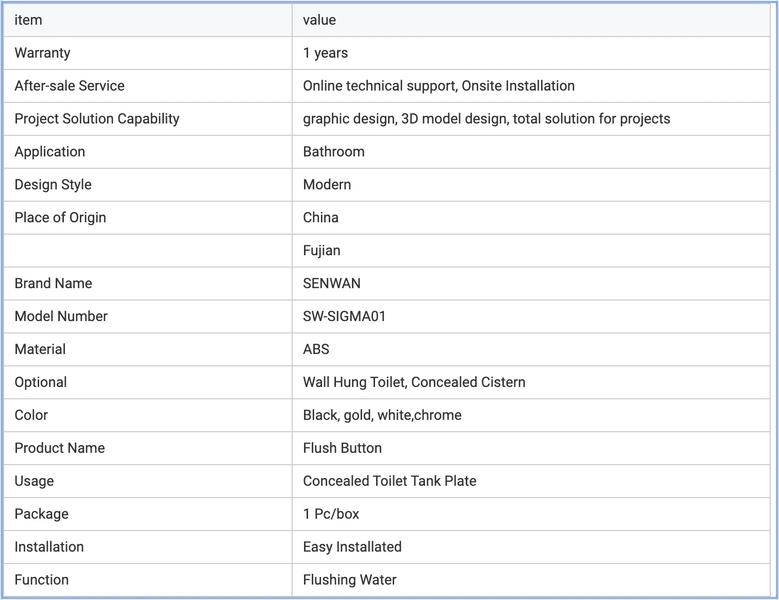
Task: Click the 'Fujian' value cell
Action: [x=321, y=251]
